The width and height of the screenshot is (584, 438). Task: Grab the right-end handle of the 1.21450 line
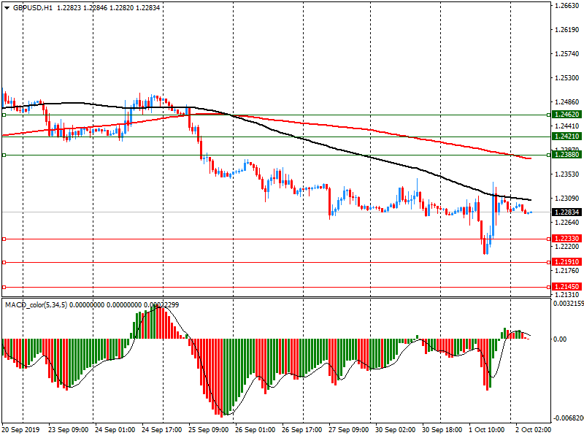coord(549,287)
